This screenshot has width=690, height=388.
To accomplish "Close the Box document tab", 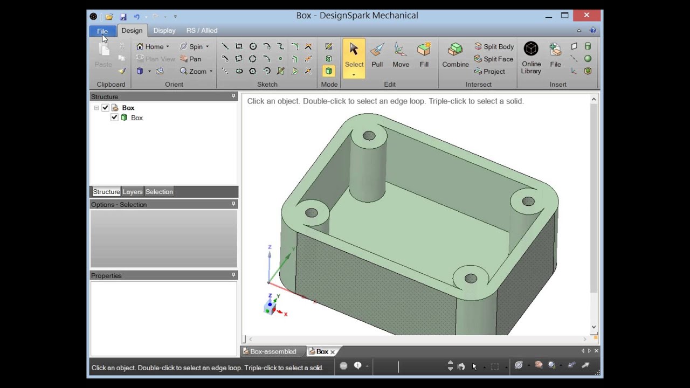I will click(333, 352).
